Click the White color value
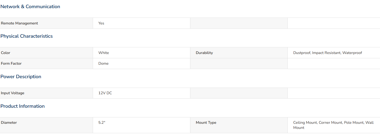Image resolution: width=380 pixels, height=136 pixels. (x=103, y=53)
